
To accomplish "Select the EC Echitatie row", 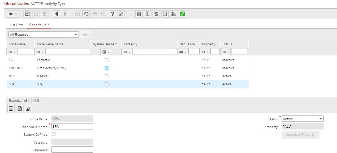I will tap(128, 60).
